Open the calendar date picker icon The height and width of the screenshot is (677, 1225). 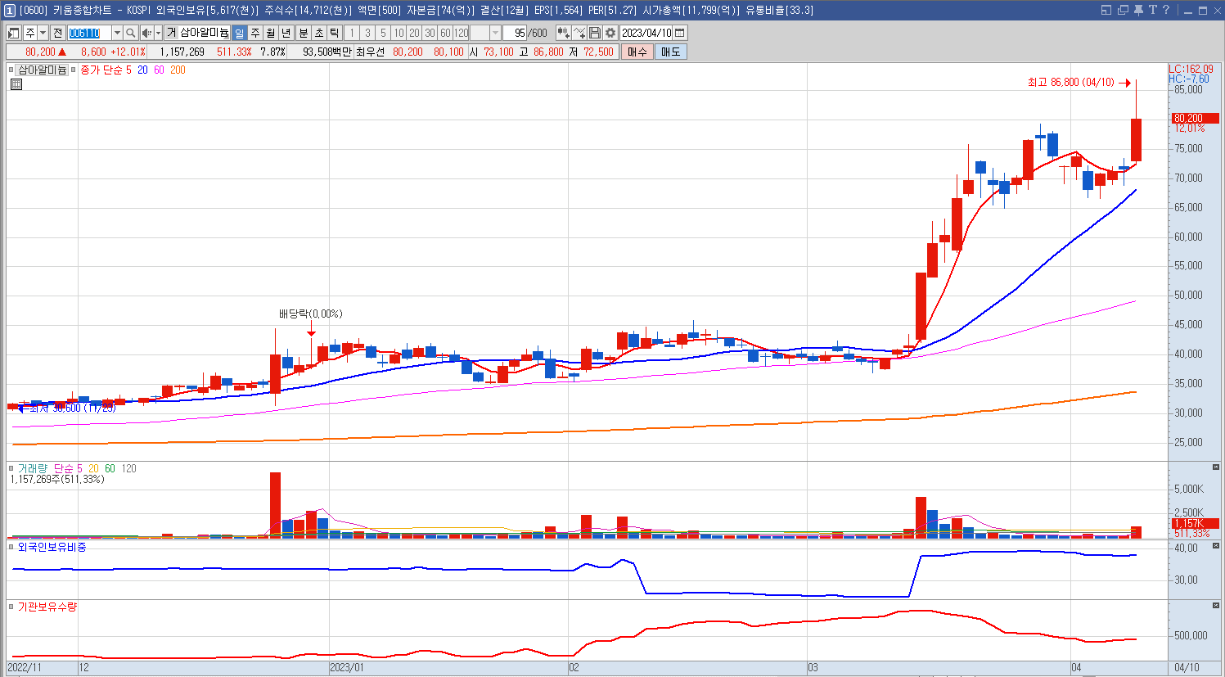tap(680, 33)
